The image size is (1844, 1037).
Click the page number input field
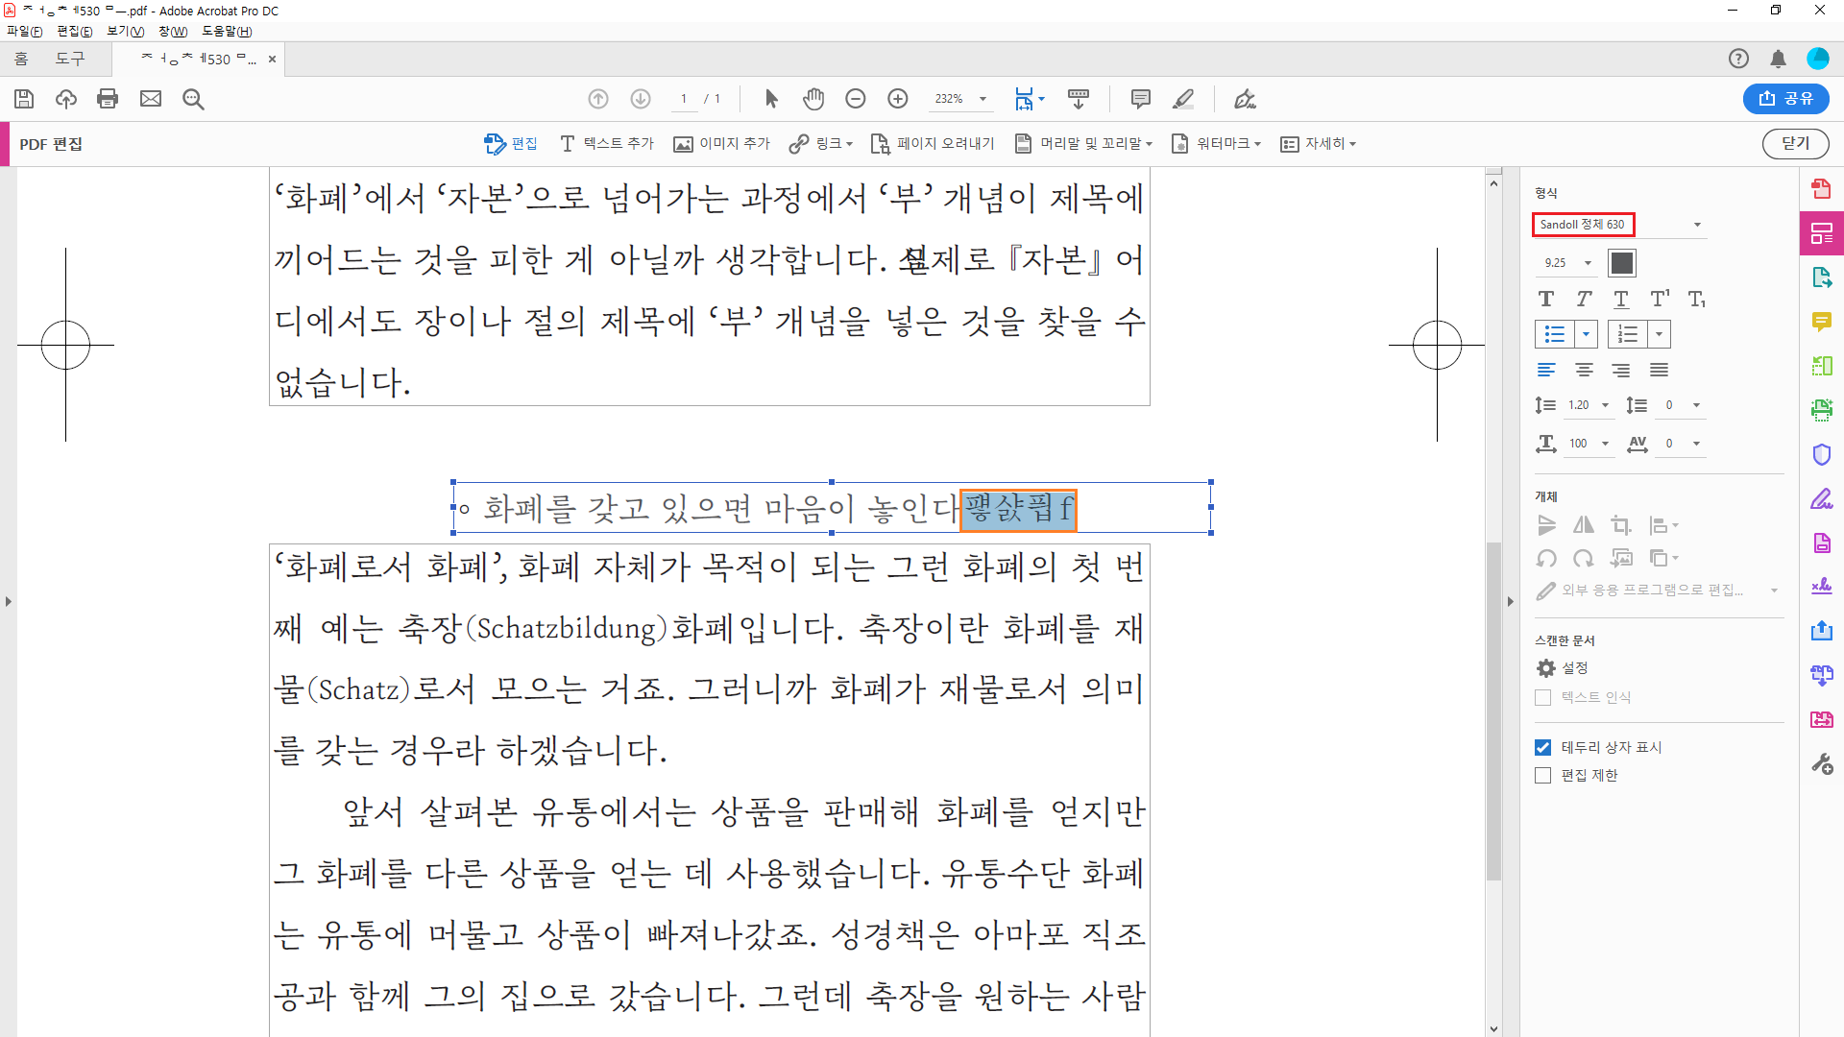(684, 99)
